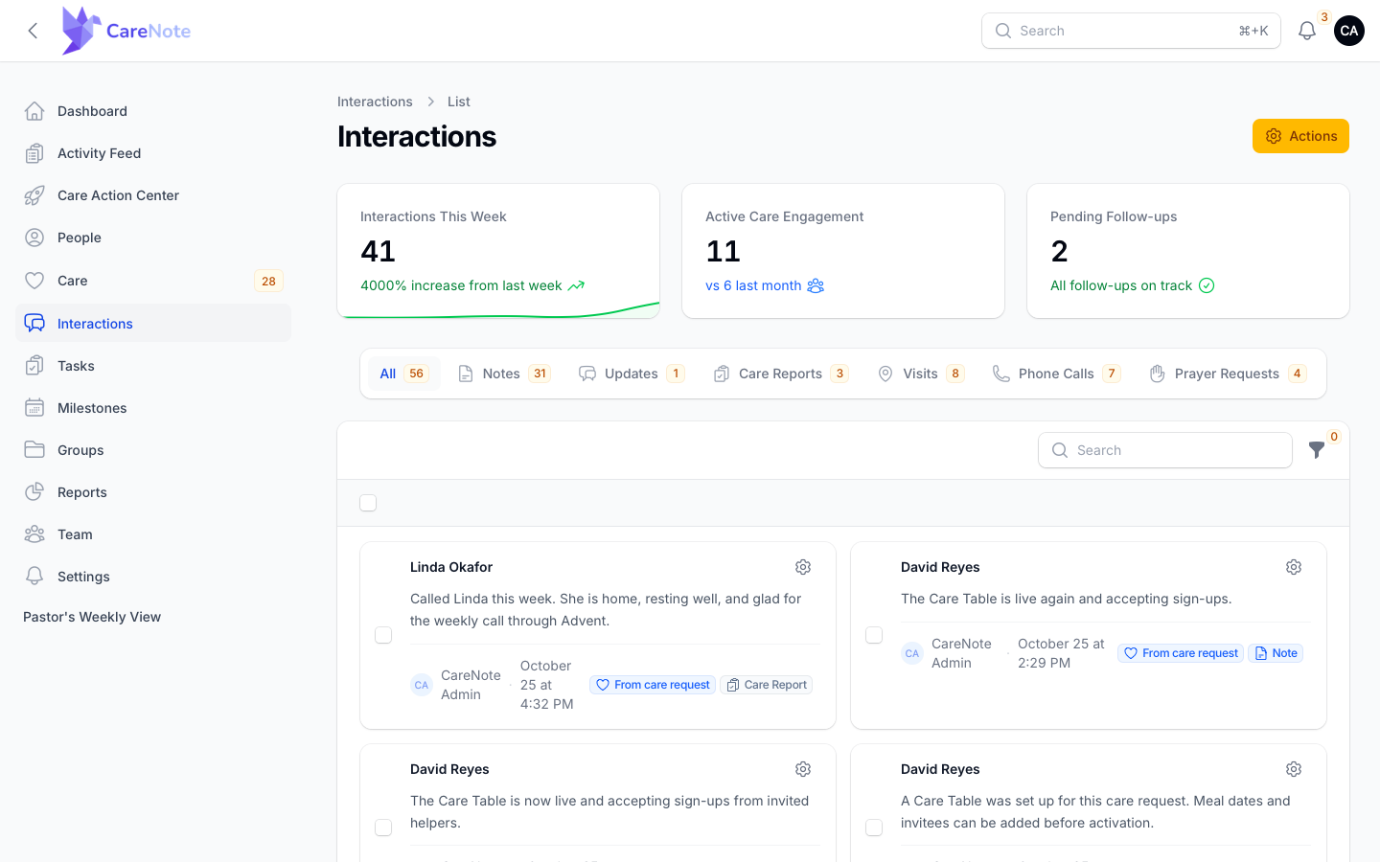Viewport: 1380px width, 862px height.
Task: Open the CA user avatar menu
Action: [1349, 31]
